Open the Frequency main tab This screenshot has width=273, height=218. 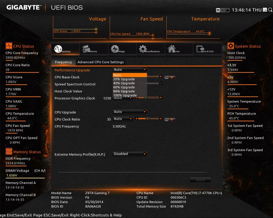pyautogui.click(x=65, y=49)
